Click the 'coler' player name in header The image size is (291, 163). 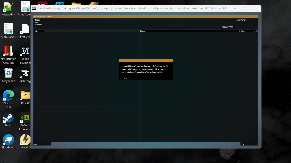(x=255, y=16)
